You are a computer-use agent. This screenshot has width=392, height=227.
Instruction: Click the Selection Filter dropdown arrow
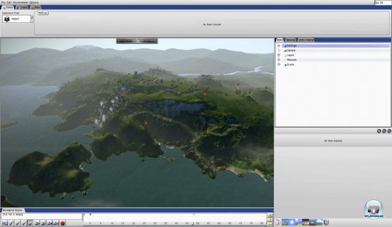32,19
